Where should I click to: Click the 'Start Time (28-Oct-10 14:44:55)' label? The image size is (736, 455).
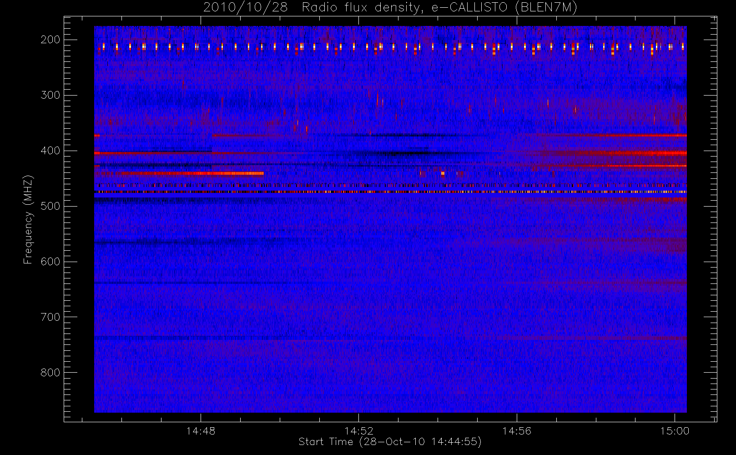390,442
